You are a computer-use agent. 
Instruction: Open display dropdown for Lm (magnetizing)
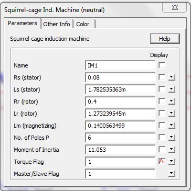point(172,126)
